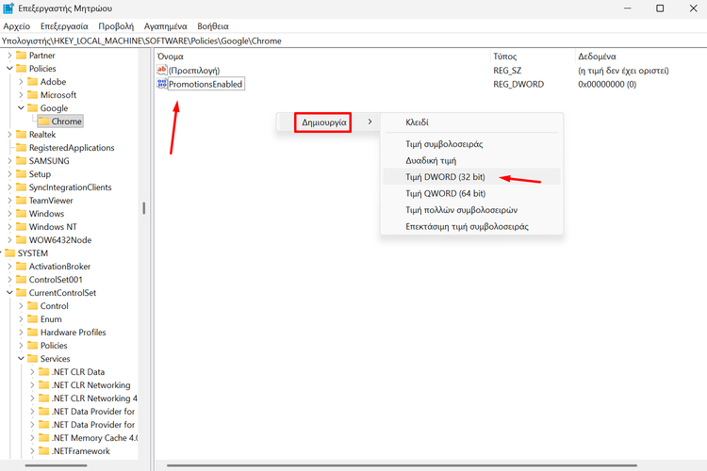This screenshot has height=471, width=707.
Task: Choose Επεκτάσιμη τιμή συμβολοσειράς from submenu
Action: coord(471,226)
